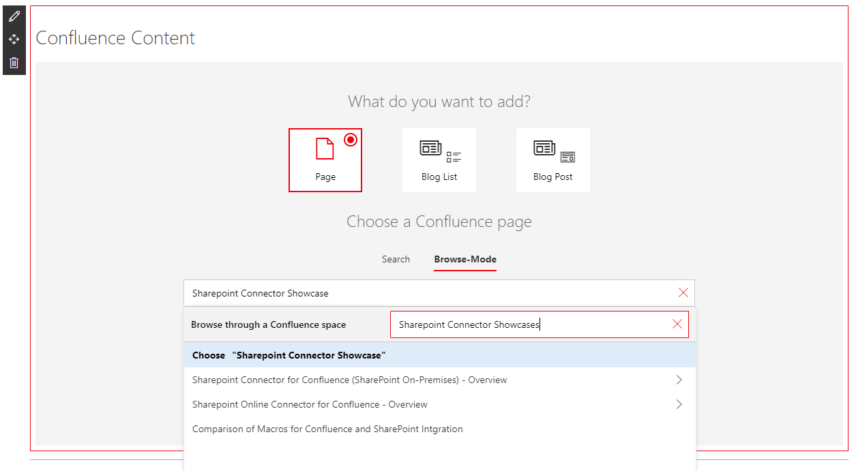Open the Browse-Mode tab
The image size is (856, 471).
tap(464, 260)
